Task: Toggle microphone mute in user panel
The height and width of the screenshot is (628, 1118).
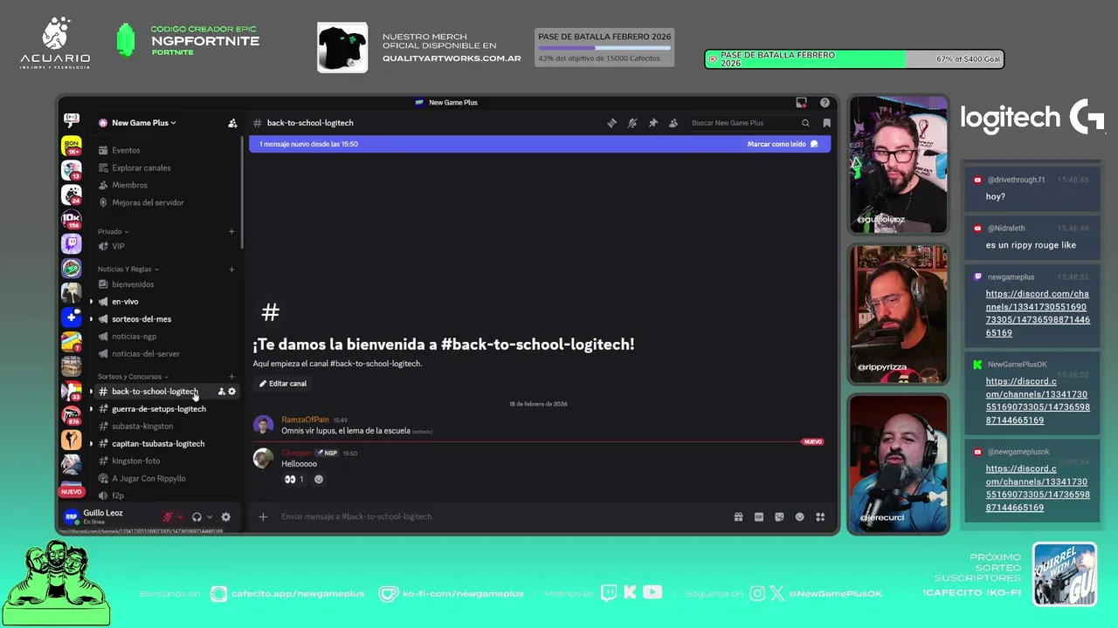Action: 168,516
